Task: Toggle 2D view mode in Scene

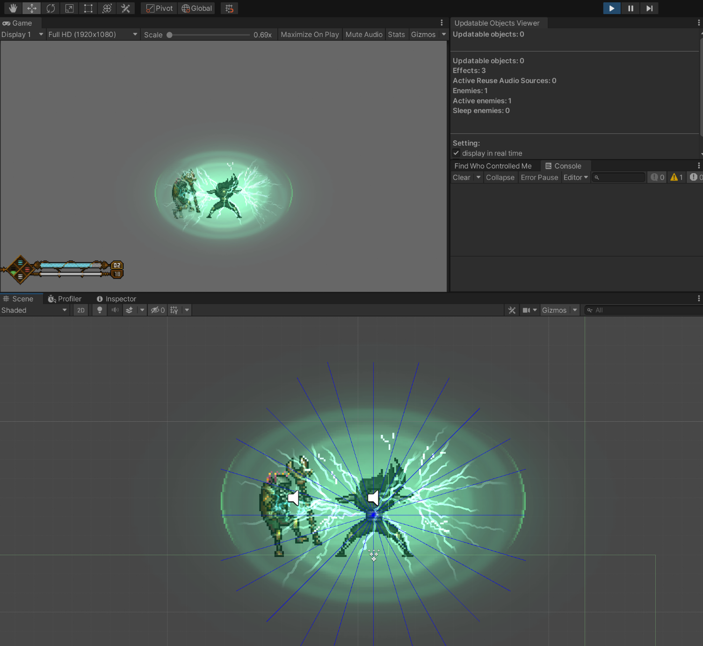Action: coord(81,310)
